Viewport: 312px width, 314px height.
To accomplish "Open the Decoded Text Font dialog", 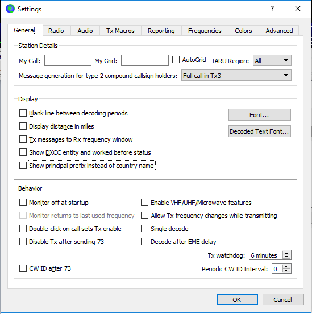I will click(x=260, y=131).
